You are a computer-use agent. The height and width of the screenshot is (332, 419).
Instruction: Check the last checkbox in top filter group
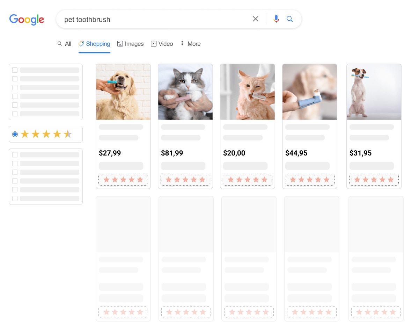point(15,114)
